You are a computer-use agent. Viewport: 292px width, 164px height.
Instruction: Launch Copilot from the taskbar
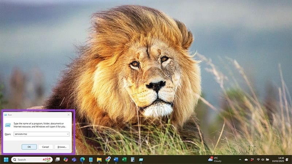(x=66, y=160)
